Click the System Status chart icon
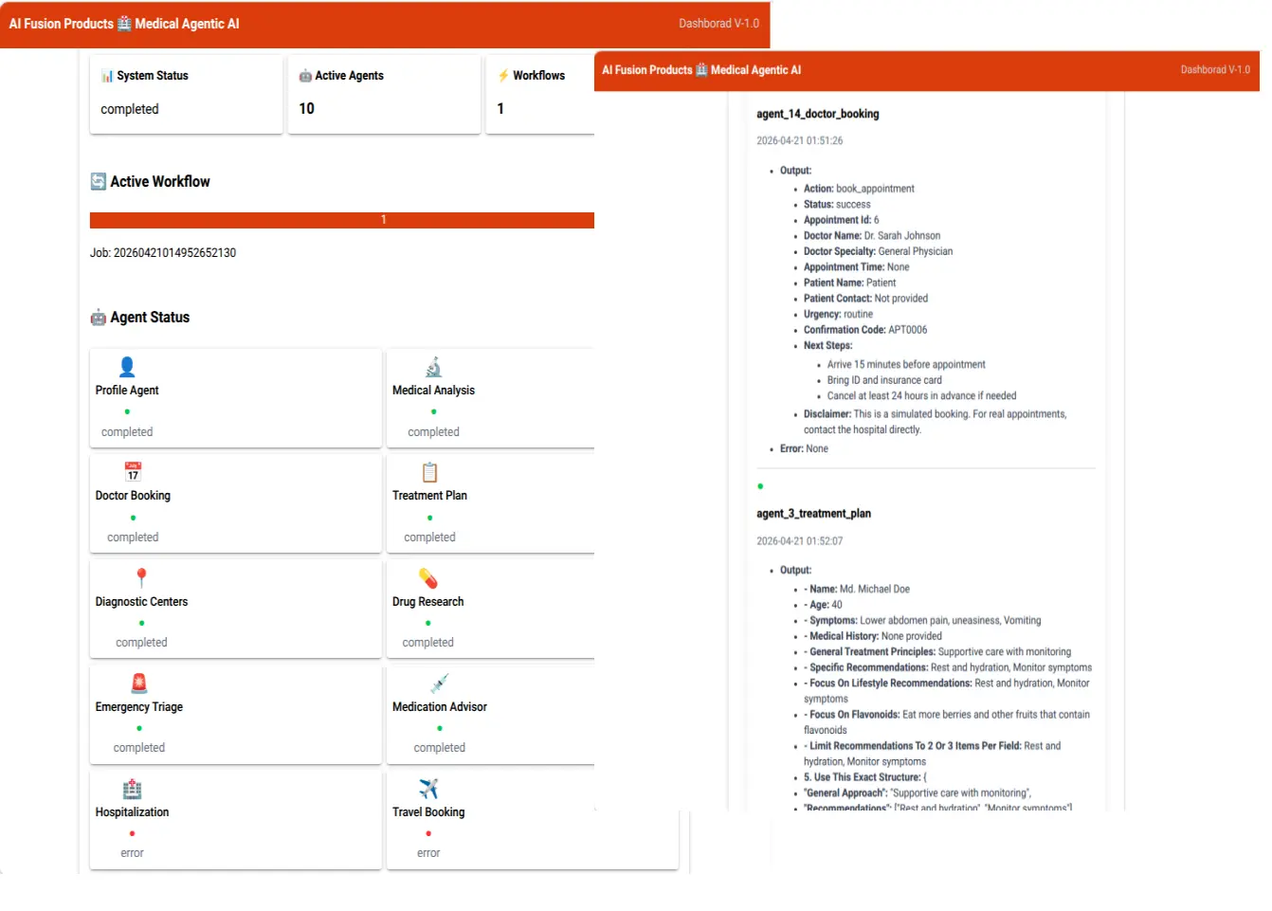The width and height of the screenshot is (1272, 911). tap(107, 76)
